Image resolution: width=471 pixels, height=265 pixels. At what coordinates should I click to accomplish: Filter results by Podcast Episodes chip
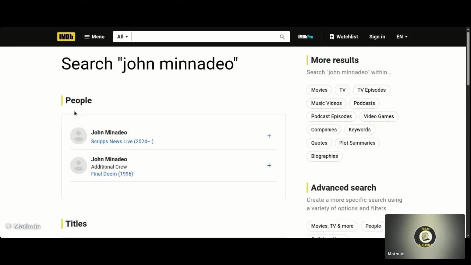pos(332,116)
